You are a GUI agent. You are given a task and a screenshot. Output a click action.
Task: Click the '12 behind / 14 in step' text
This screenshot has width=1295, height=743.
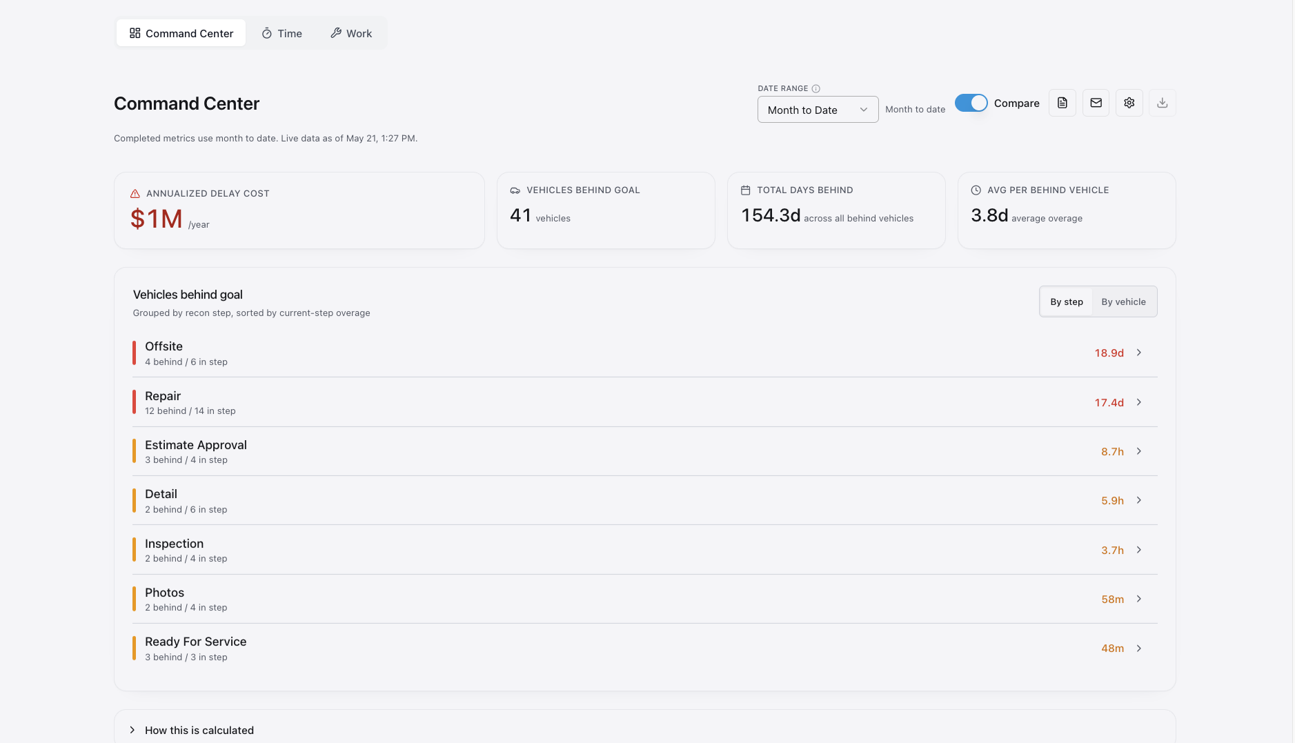click(x=190, y=410)
